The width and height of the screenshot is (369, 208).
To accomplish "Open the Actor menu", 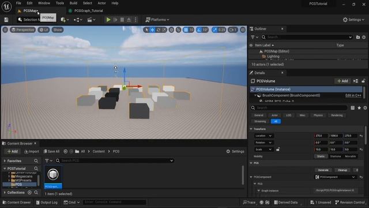I will click(101, 3).
